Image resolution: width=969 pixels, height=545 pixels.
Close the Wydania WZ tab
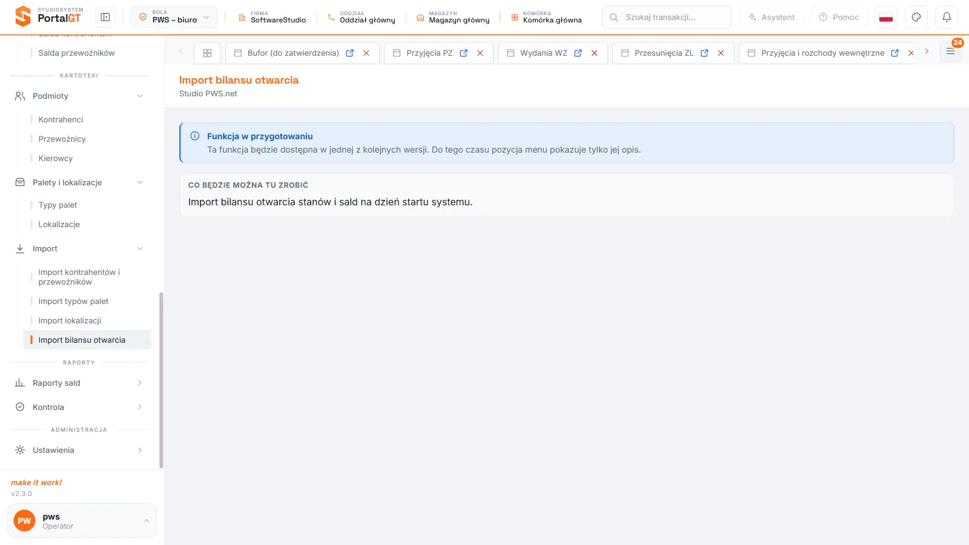[595, 53]
